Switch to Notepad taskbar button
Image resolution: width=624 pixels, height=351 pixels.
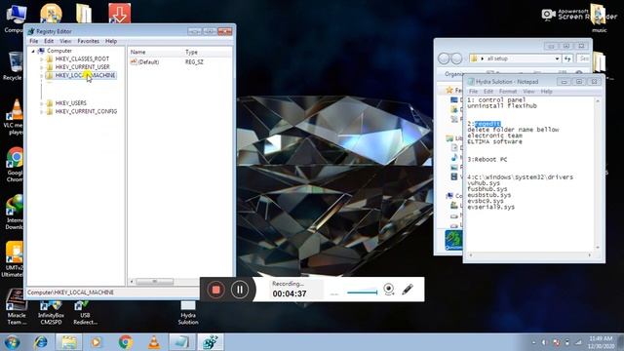pos(182,342)
